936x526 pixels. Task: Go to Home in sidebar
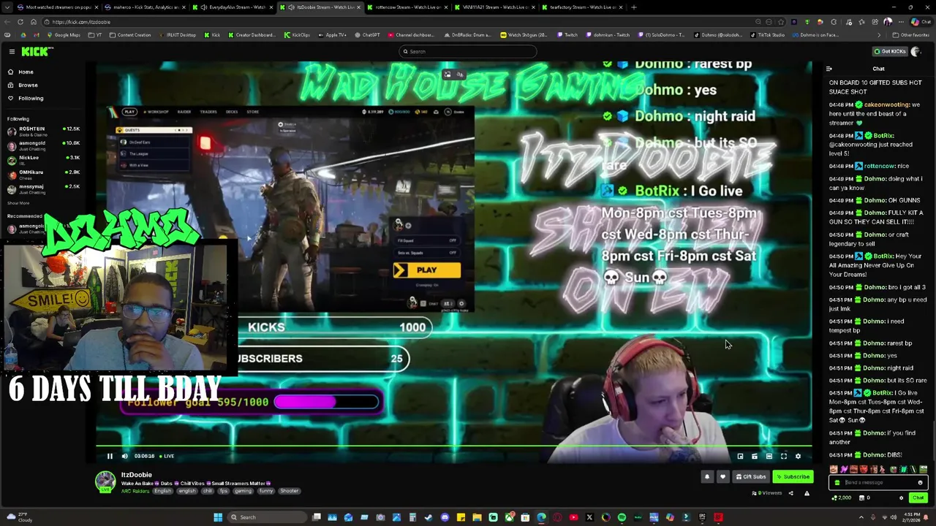point(26,72)
